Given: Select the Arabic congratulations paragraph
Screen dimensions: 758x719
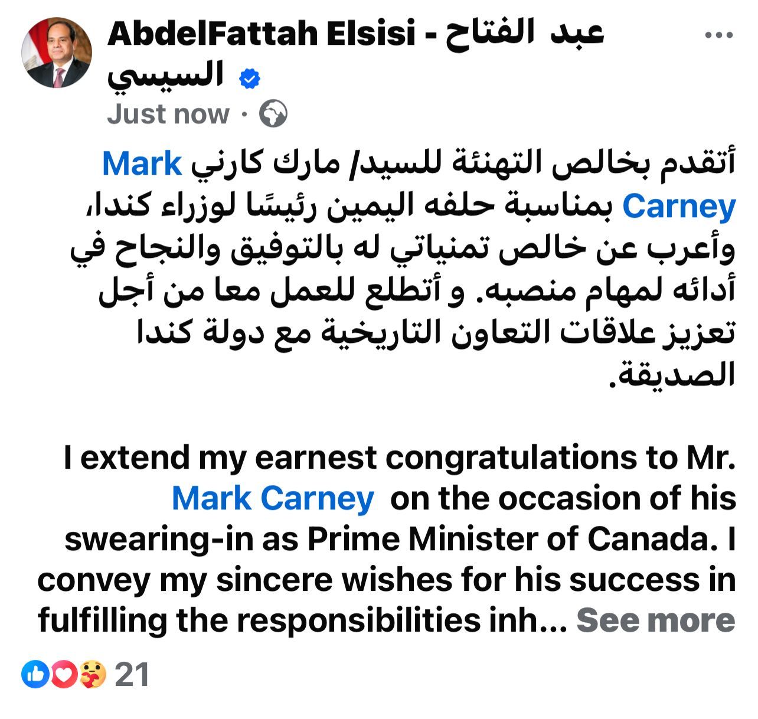Looking at the screenshot, I should click(378, 266).
